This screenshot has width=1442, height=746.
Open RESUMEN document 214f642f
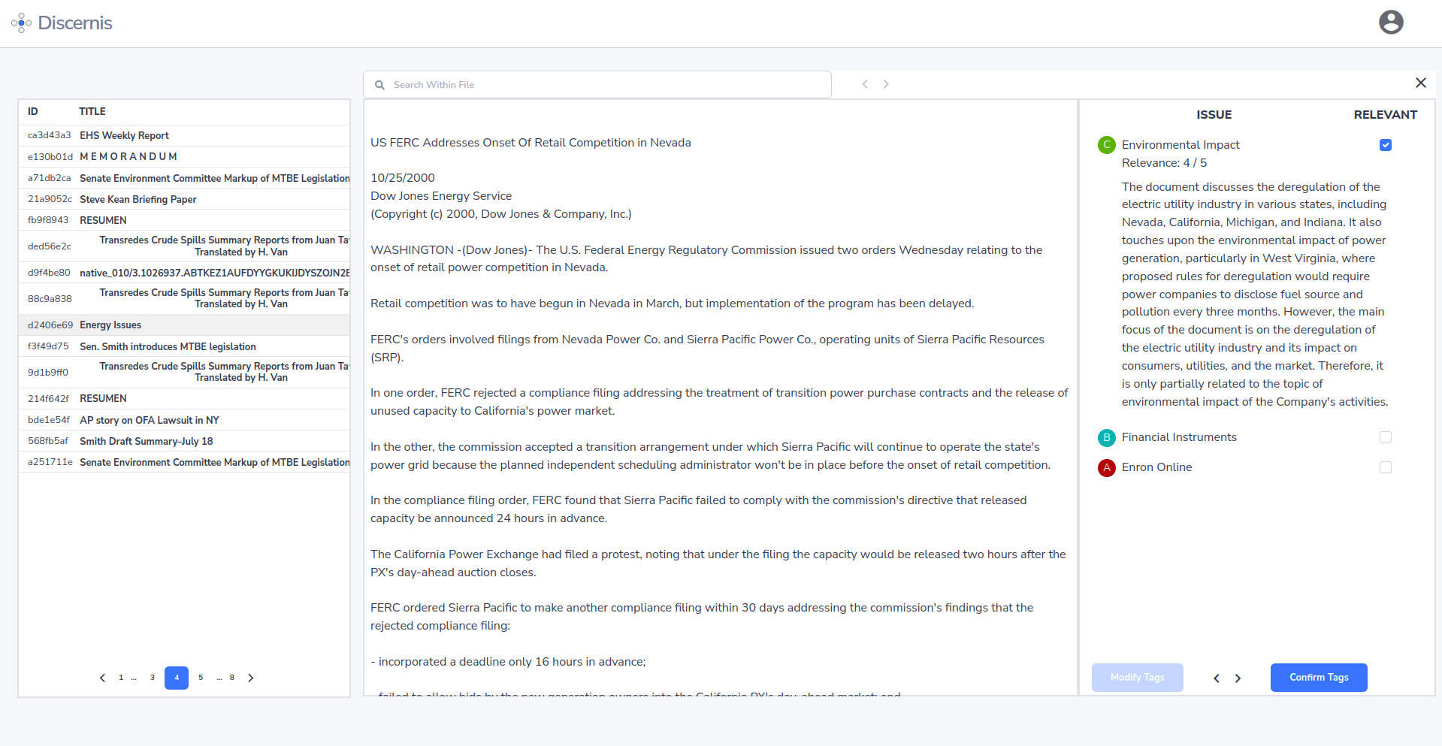(184, 398)
